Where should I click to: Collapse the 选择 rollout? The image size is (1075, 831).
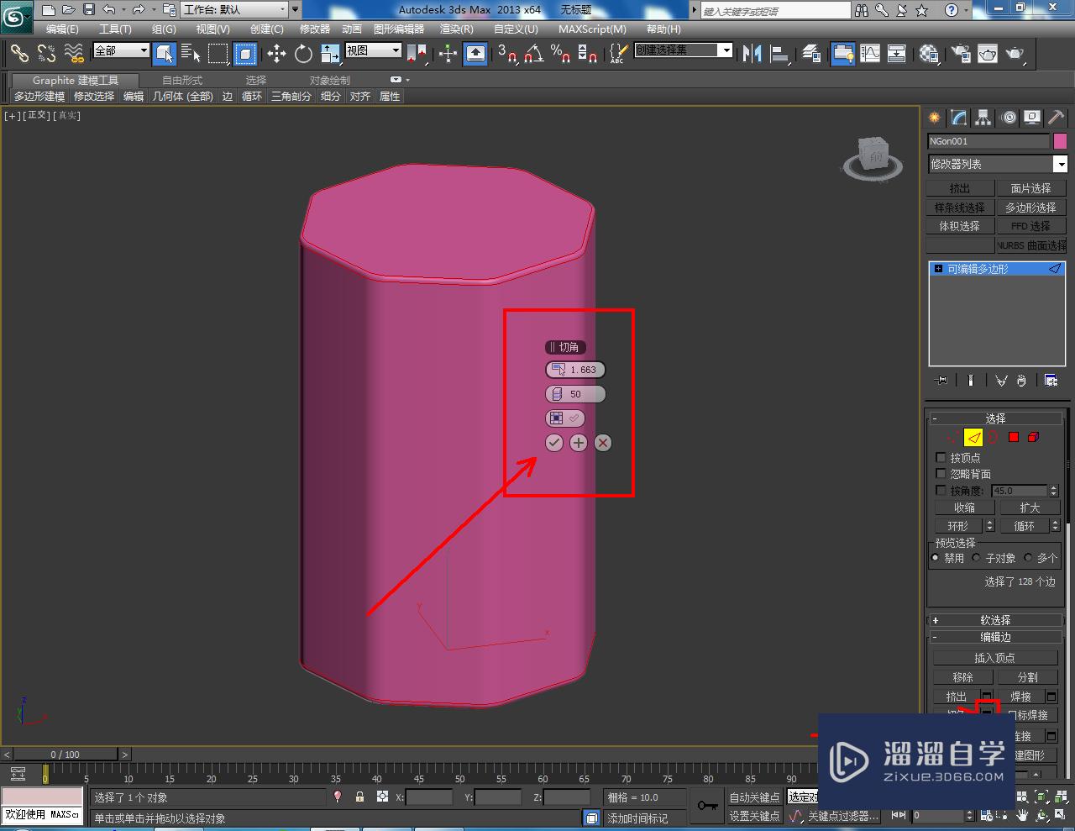995,418
